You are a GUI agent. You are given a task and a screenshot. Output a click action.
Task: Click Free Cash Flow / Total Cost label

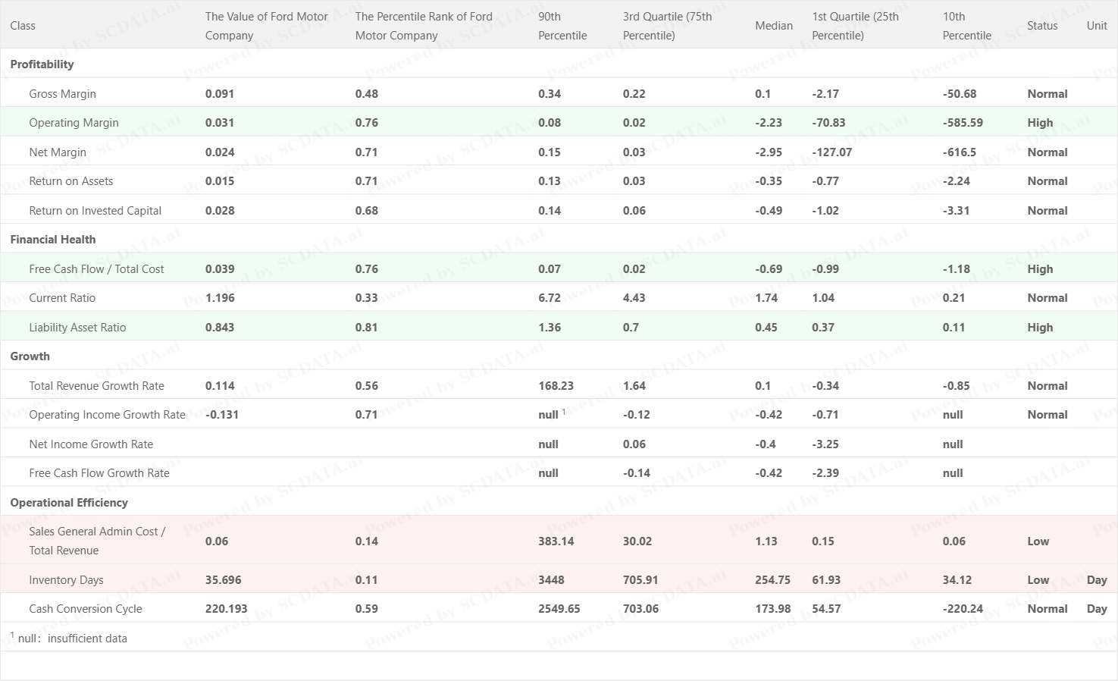96,269
